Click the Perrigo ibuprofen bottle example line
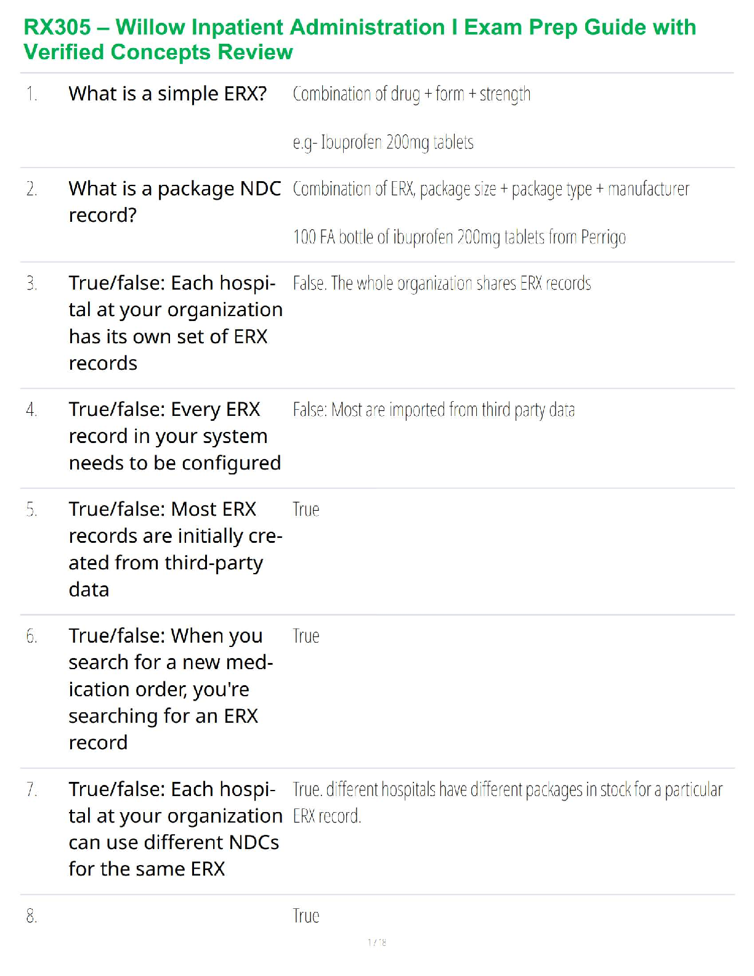This screenshot has height=976, width=754. (x=459, y=237)
